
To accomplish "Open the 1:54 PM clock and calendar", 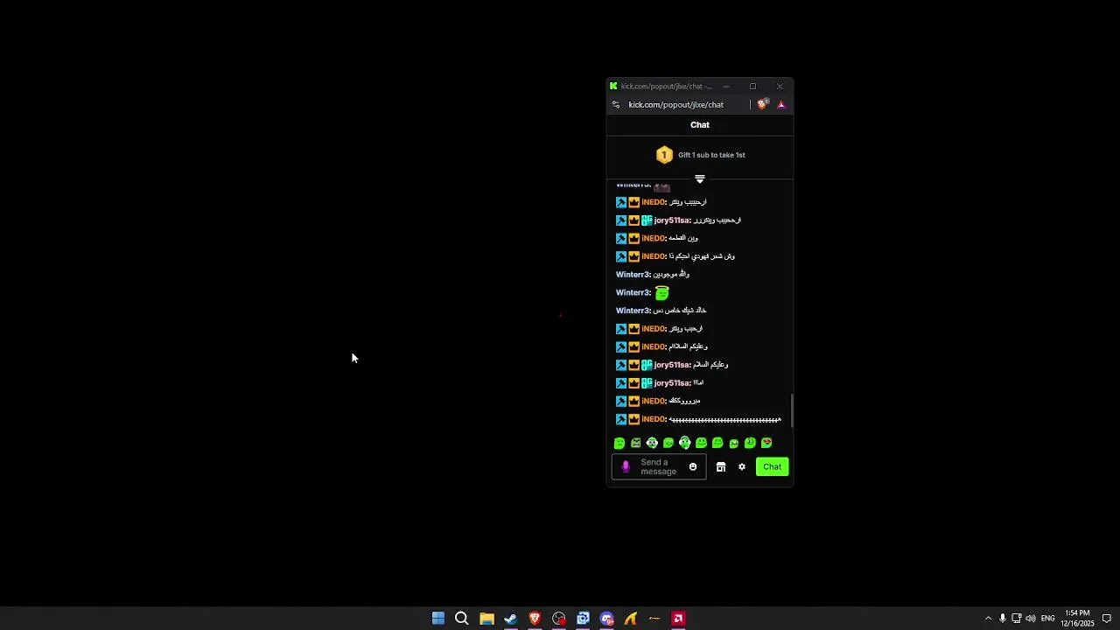I will pyautogui.click(x=1078, y=619).
